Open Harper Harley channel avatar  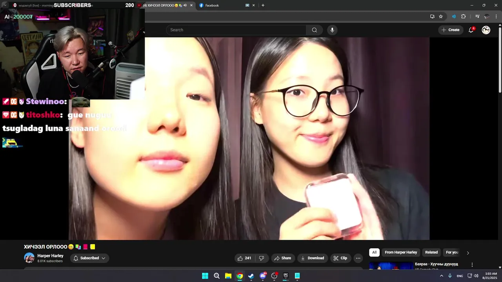[29, 258]
